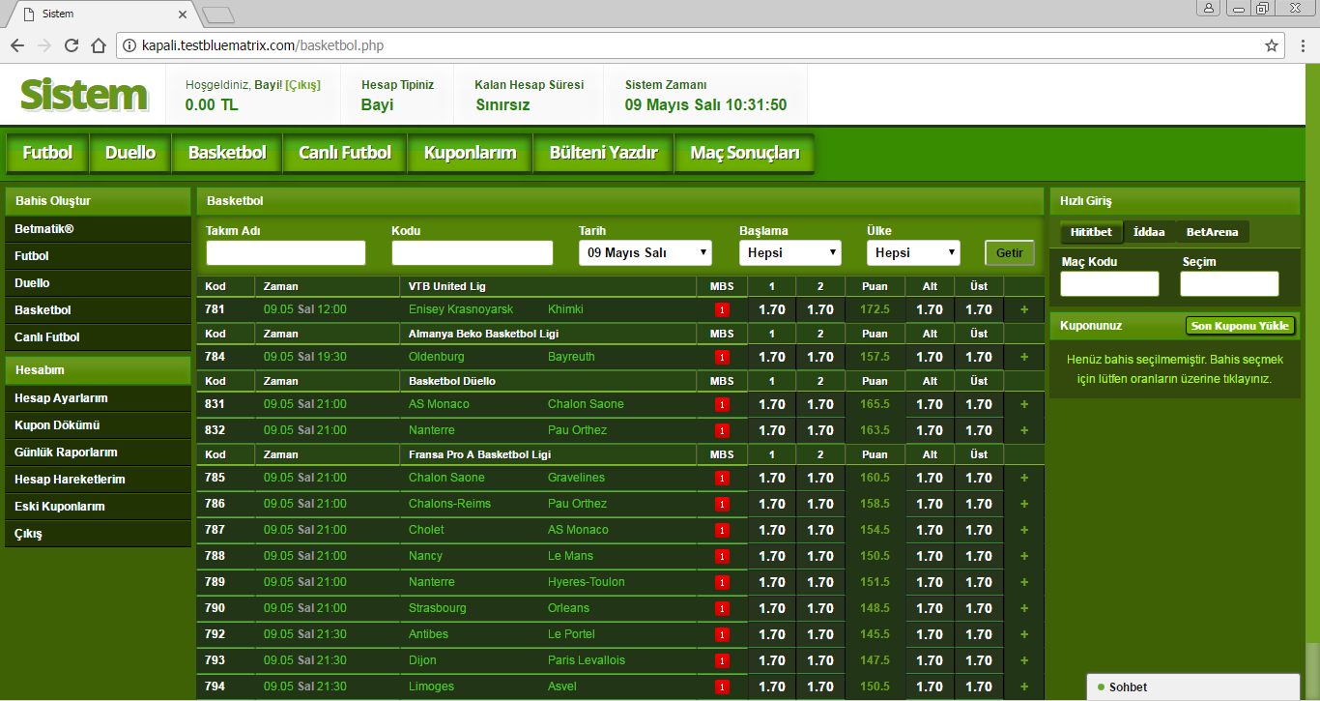The image size is (1320, 701).
Task: Expand plus icon for Strasbourg Orleans row
Action: 1024,608
